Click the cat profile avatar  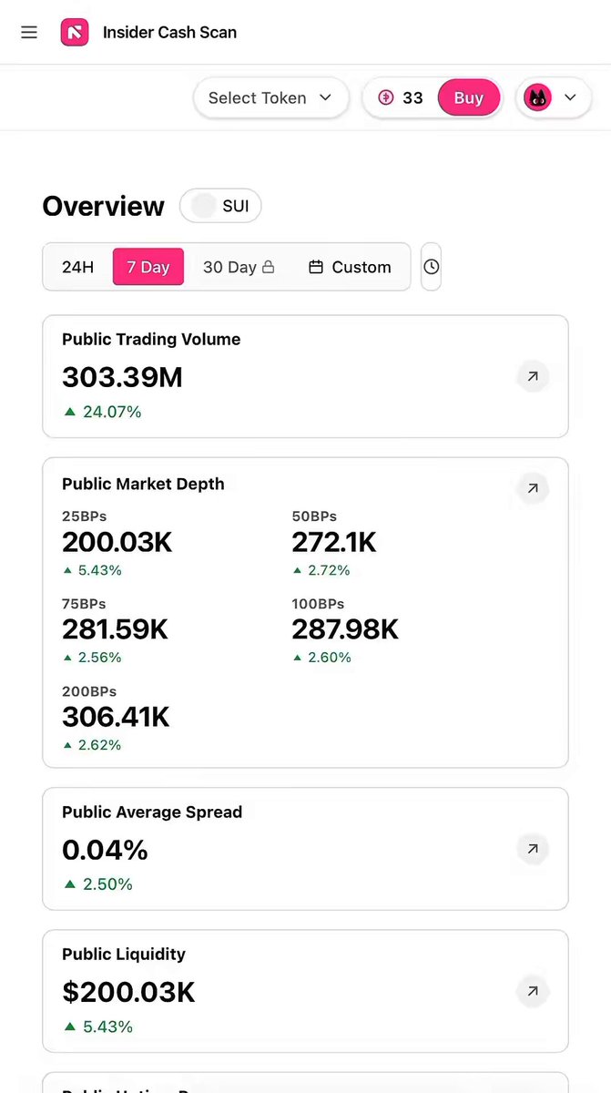[538, 97]
